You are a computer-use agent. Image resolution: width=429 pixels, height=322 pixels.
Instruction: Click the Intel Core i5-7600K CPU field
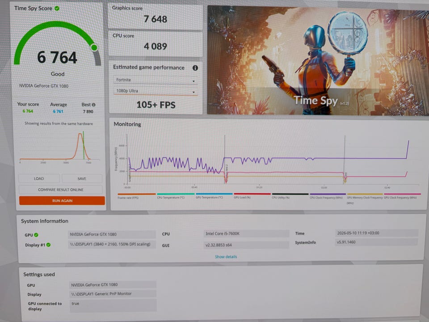[x=246, y=233]
